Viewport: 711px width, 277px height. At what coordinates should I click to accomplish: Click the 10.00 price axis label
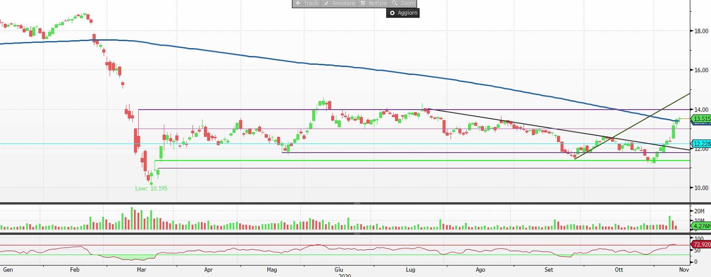(701, 188)
